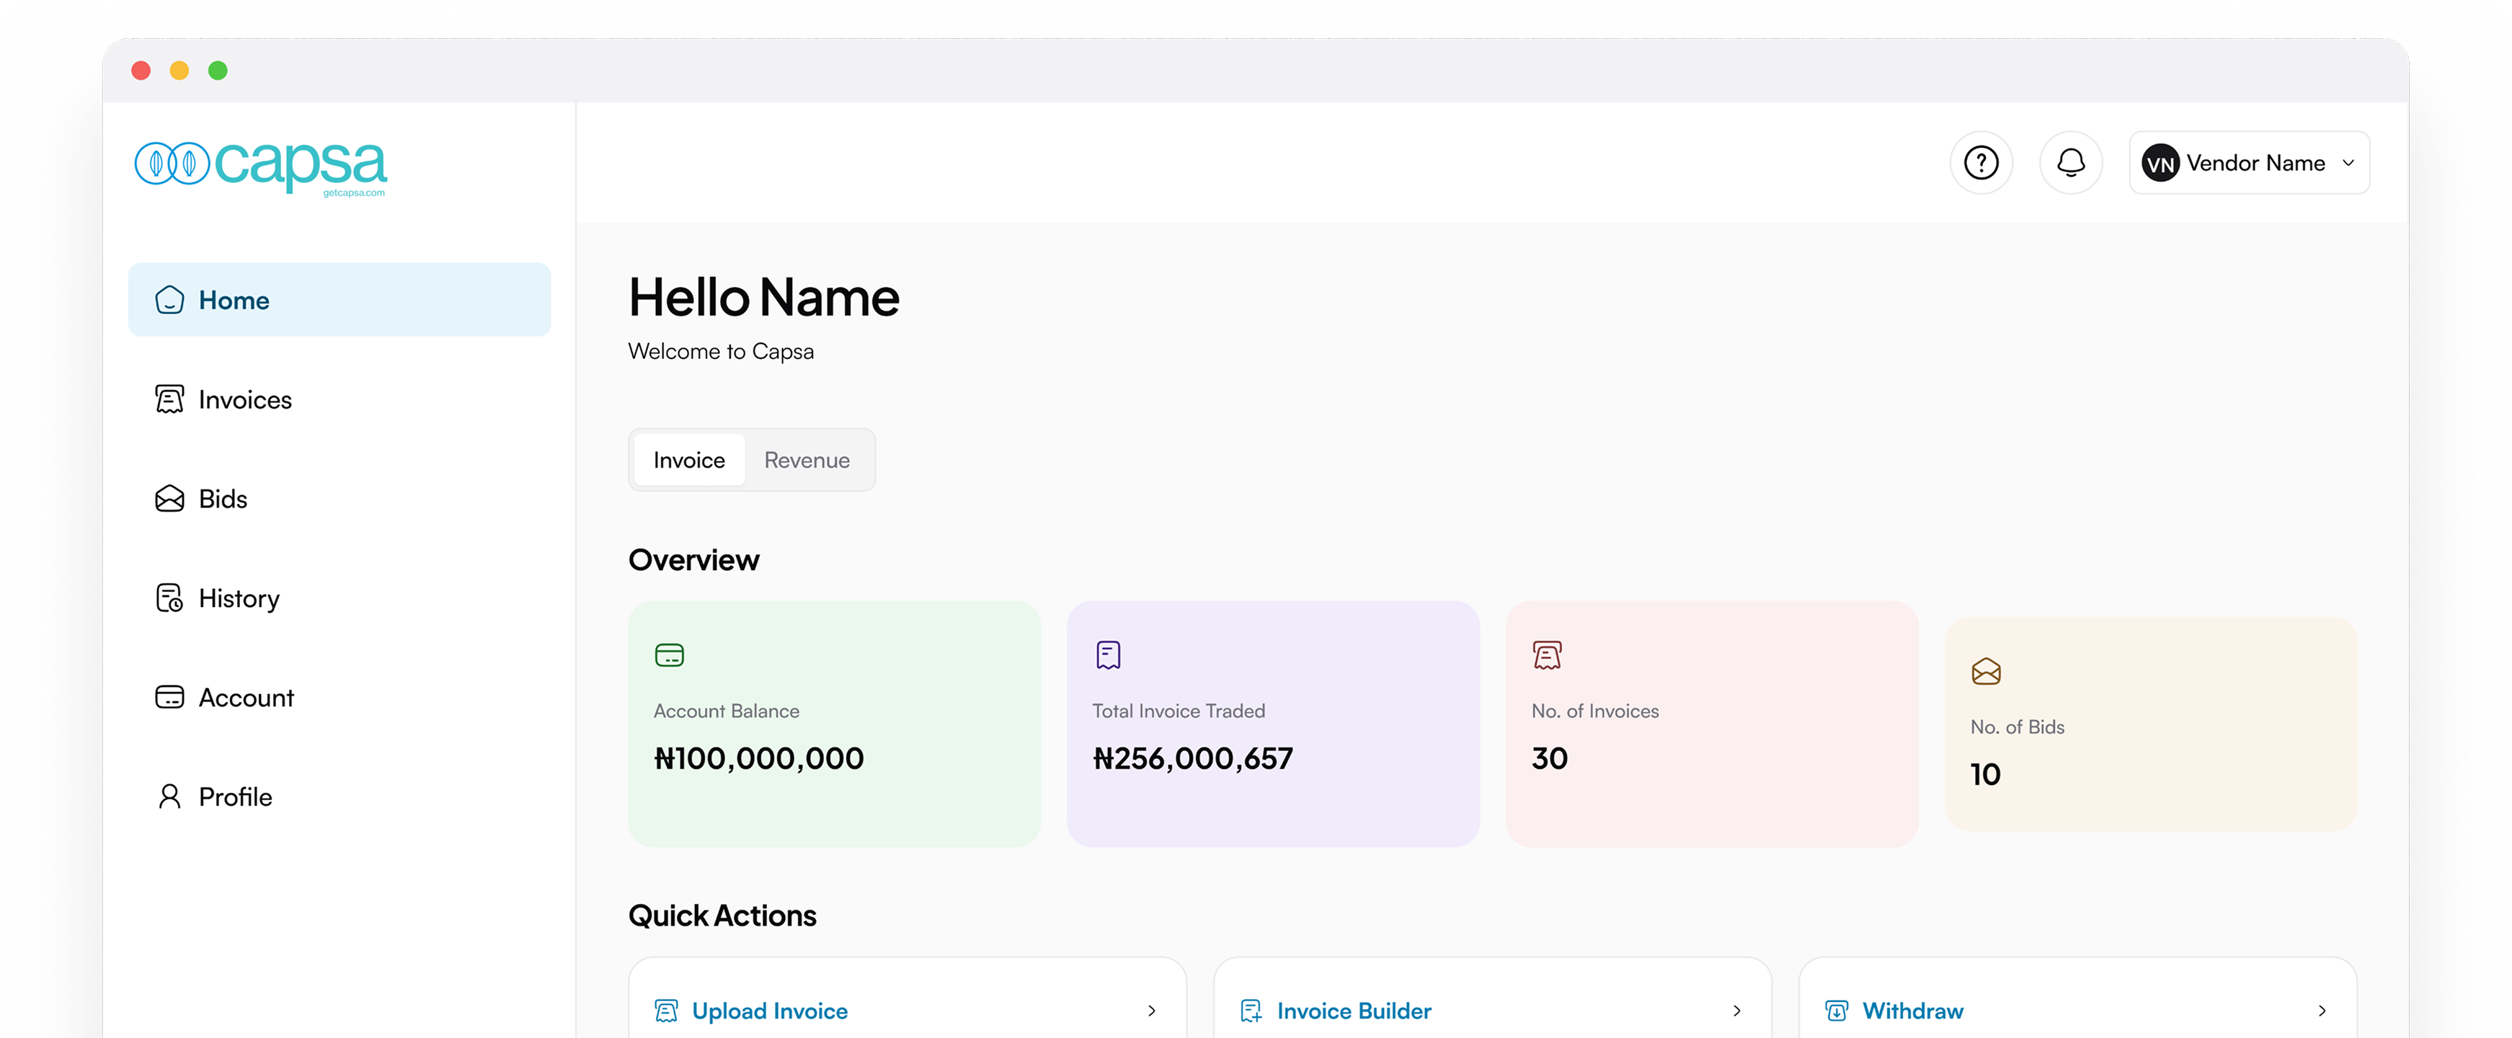This screenshot has width=2512, height=1038.
Task: Click the Welcome to Capsa text
Action: pos(721,351)
